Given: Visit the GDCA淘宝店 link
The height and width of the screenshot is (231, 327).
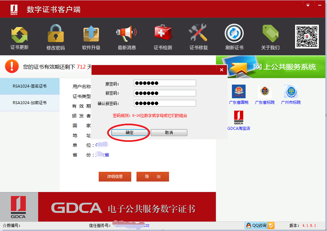Looking at the screenshot, I should (x=239, y=120).
